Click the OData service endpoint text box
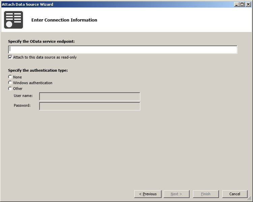 pos(123,49)
